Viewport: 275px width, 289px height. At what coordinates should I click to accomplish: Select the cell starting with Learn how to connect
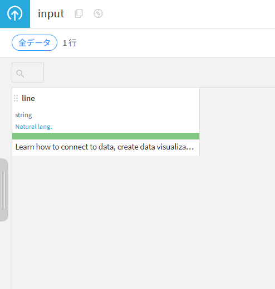point(106,147)
